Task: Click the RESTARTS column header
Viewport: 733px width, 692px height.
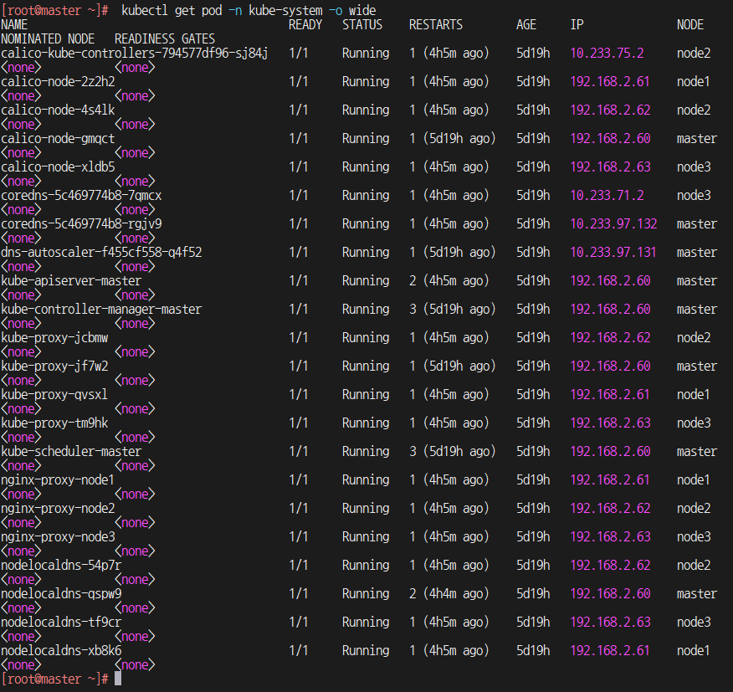Action: pos(436,25)
